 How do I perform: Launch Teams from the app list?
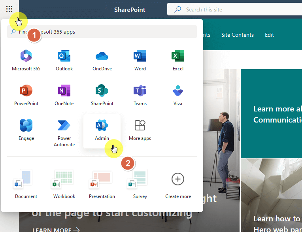140,95
